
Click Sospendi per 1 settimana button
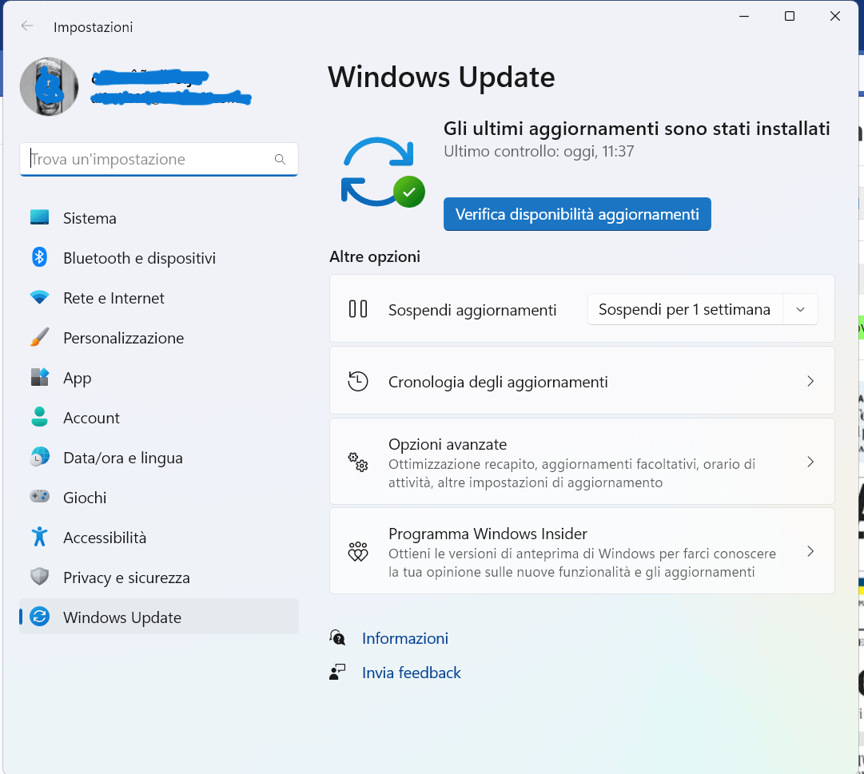pyautogui.click(x=684, y=309)
